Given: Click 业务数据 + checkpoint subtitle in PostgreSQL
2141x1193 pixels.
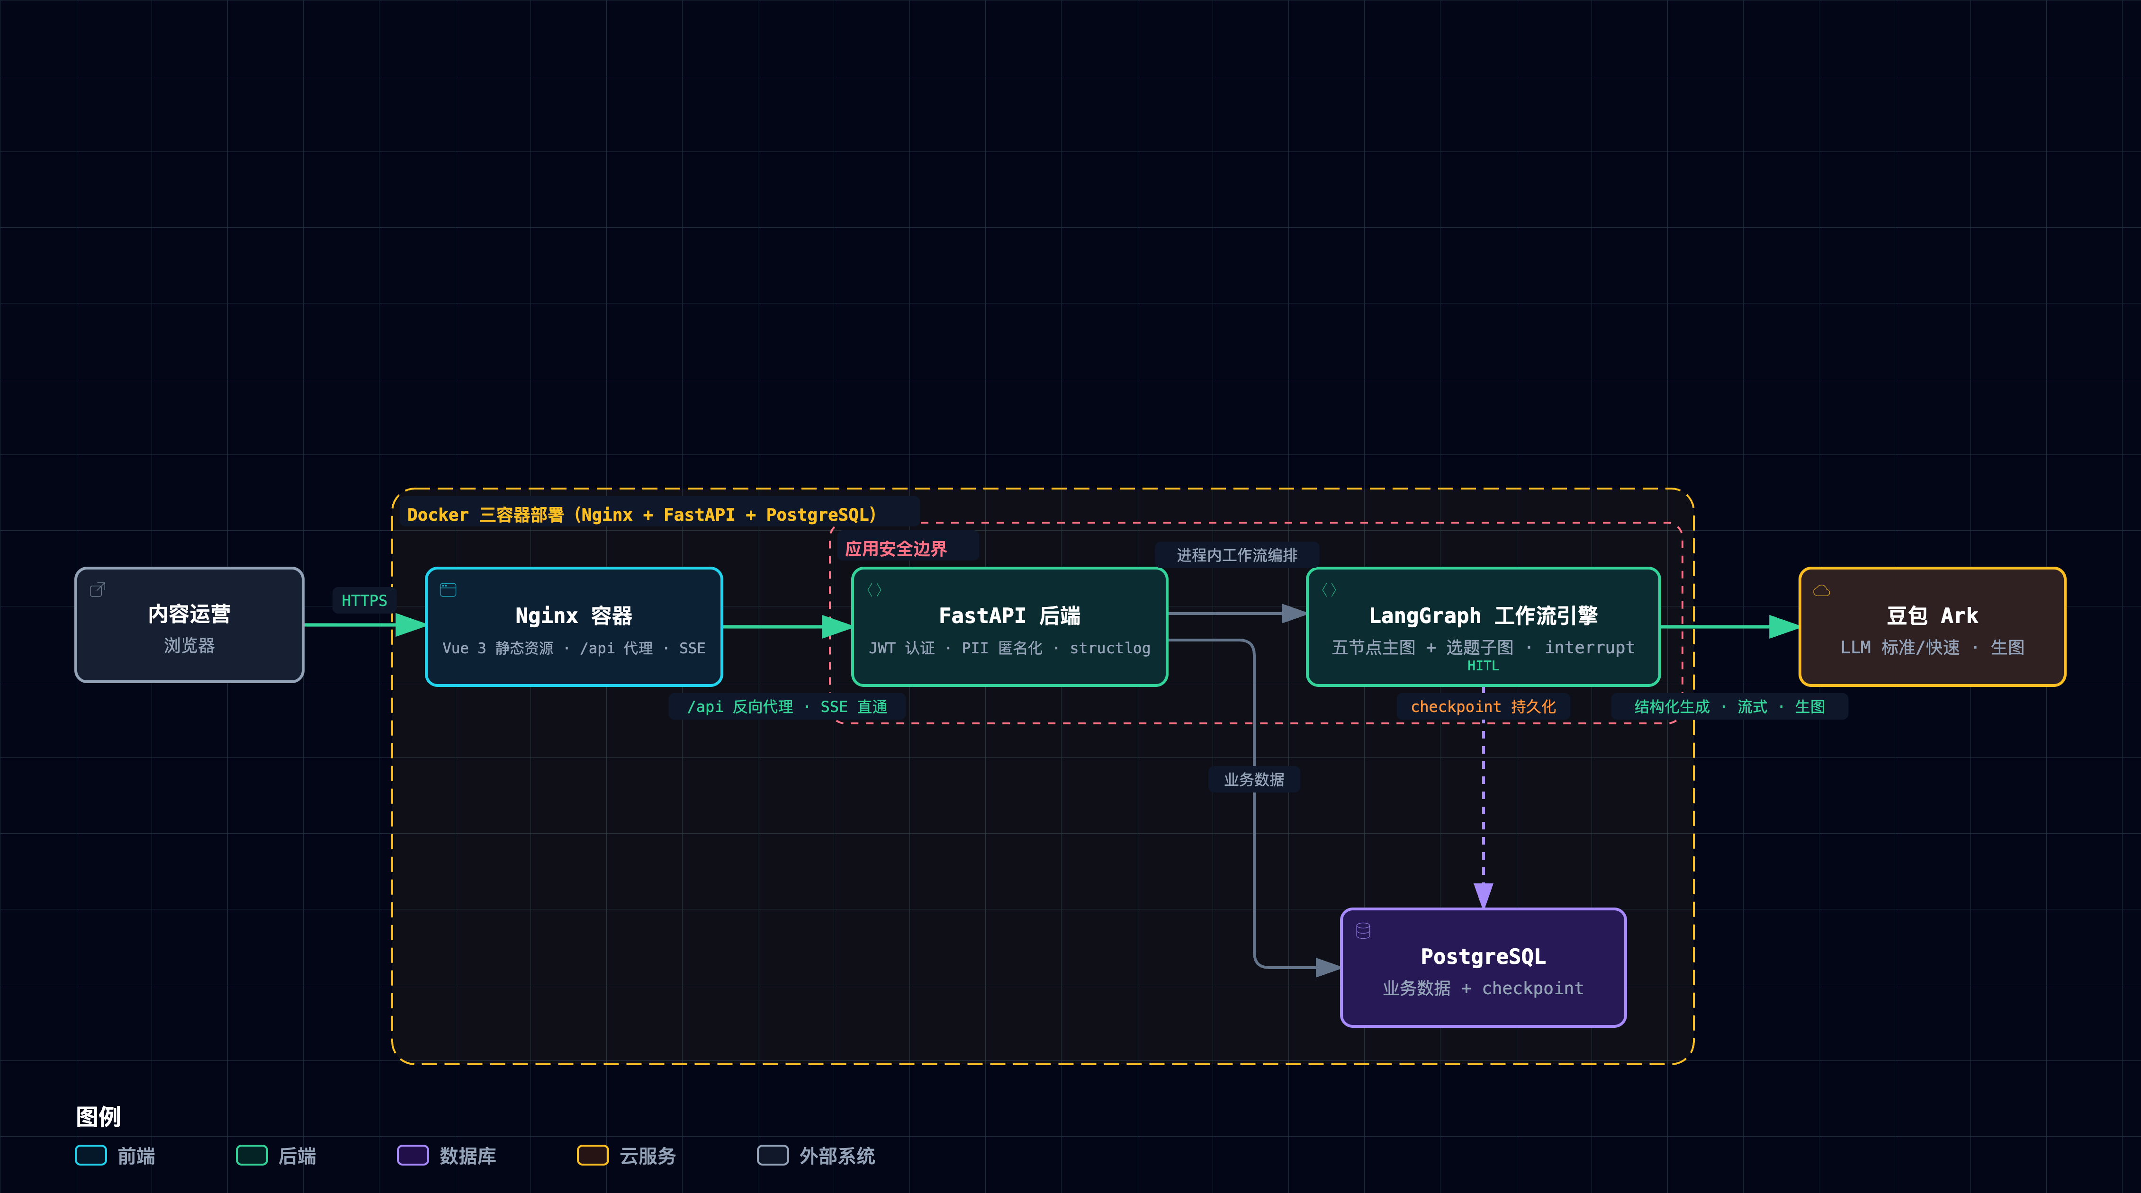Looking at the screenshot, I should click(x=1484, y=988).
